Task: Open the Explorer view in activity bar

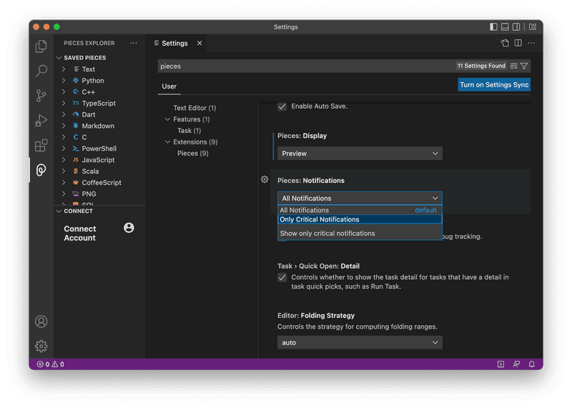Action: click(x=41, y=46)
